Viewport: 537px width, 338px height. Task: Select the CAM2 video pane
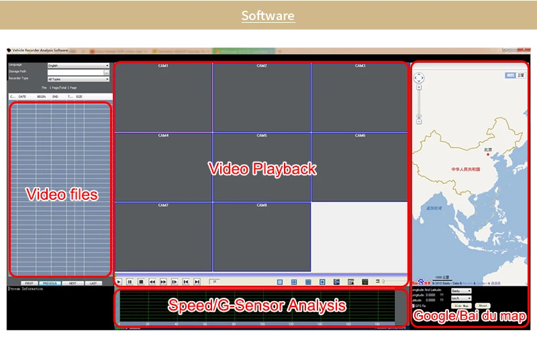262,97
